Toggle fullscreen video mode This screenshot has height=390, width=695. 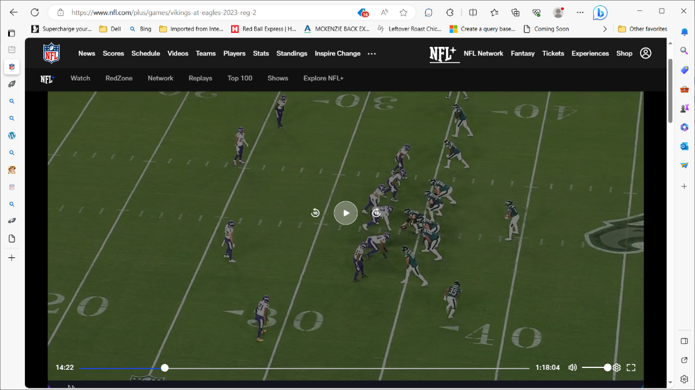[x=631, y=367]
